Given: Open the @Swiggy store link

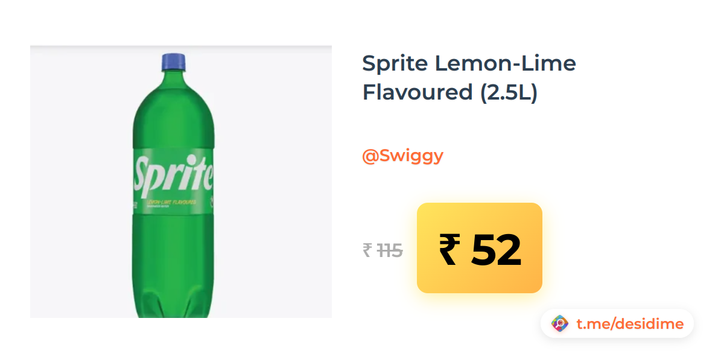Looking at the screenshot, I should pos(402,156).
